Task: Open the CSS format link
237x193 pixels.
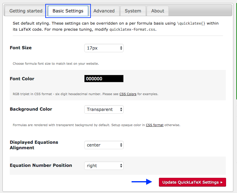Action: 154,125
